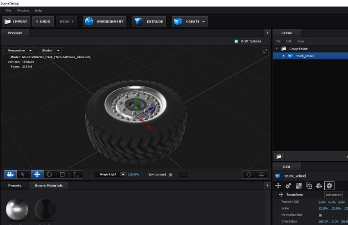The width and height of the screenshot is (348, 225).
Task: Activate the arrow selection tool
Action: coord(23,174)
